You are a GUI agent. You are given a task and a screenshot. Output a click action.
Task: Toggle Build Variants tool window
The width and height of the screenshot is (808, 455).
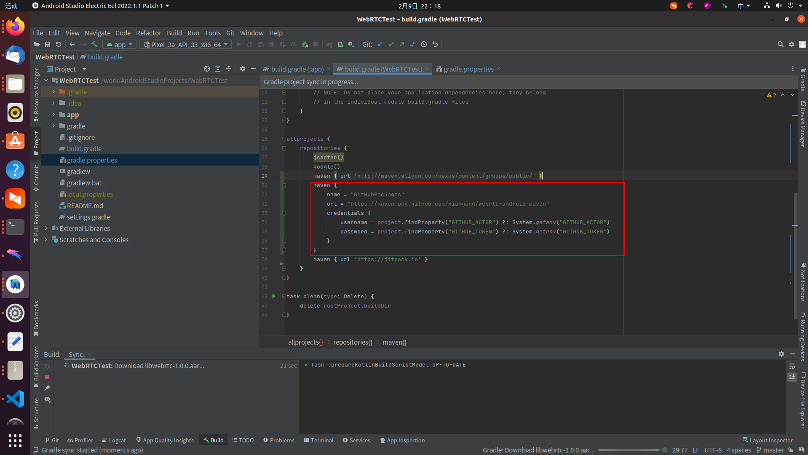click(36, 367)
